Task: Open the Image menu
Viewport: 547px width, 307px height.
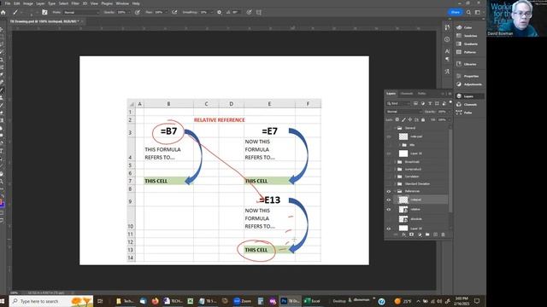Action: click(x=28, y=3)
